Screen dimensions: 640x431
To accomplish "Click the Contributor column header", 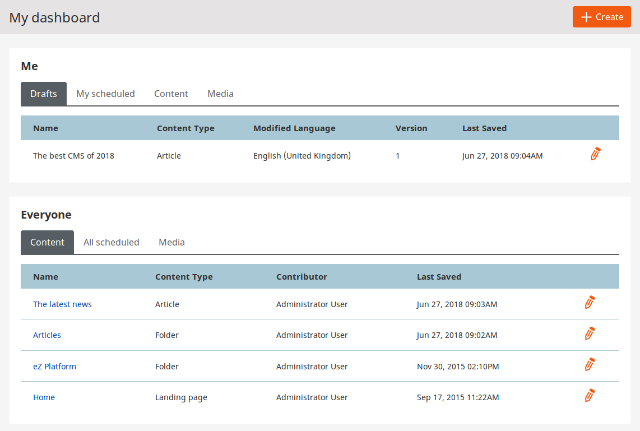I will point(302,277).
